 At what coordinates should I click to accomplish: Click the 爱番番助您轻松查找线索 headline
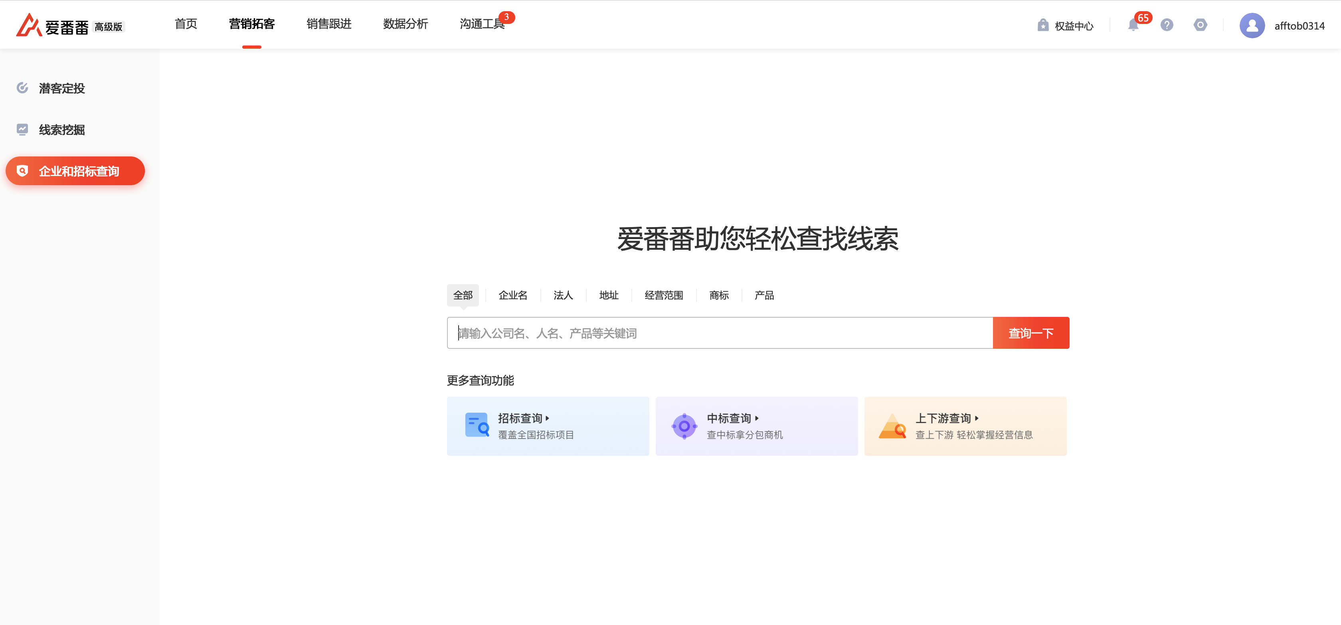(758, 239)
